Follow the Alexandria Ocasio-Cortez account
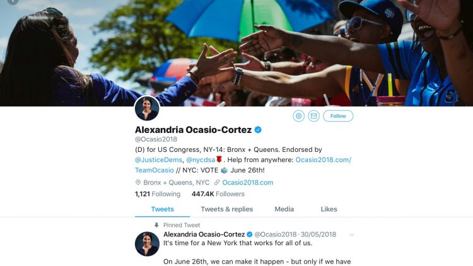The height and width of the screenshot is (266, 473). pyautogui.click(x=338, y=116)
